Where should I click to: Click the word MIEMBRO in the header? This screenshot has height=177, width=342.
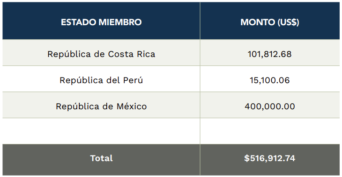120,22
